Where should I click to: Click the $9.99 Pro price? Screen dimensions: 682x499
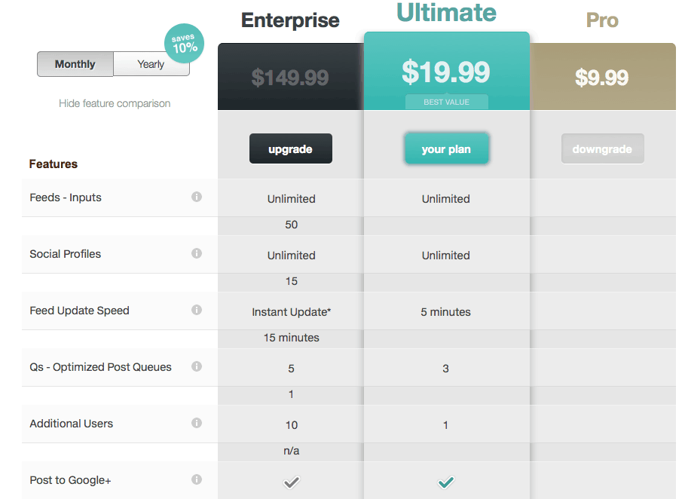[x=602, y=78]
